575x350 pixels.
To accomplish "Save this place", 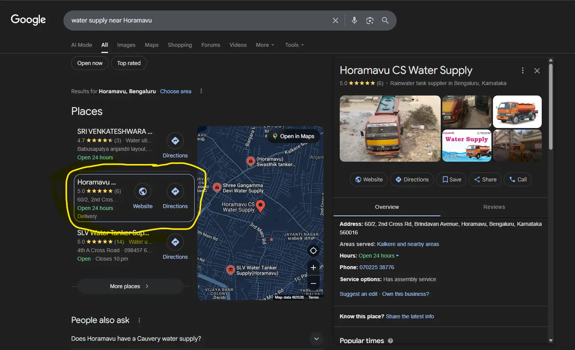I will (x=452, y=179).
